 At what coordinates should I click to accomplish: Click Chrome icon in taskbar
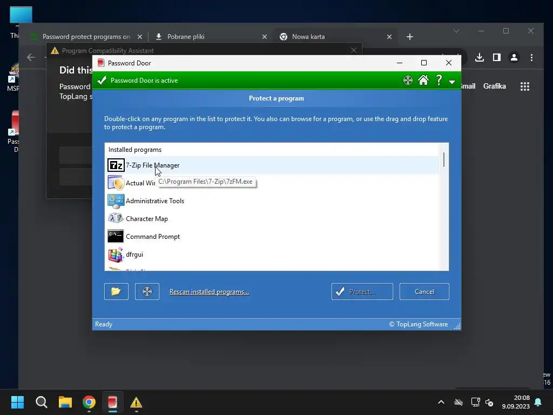click(x=89, y=402)
